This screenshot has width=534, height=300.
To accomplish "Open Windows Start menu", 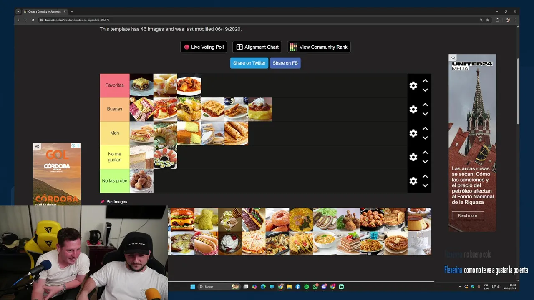I will point(193,287).
